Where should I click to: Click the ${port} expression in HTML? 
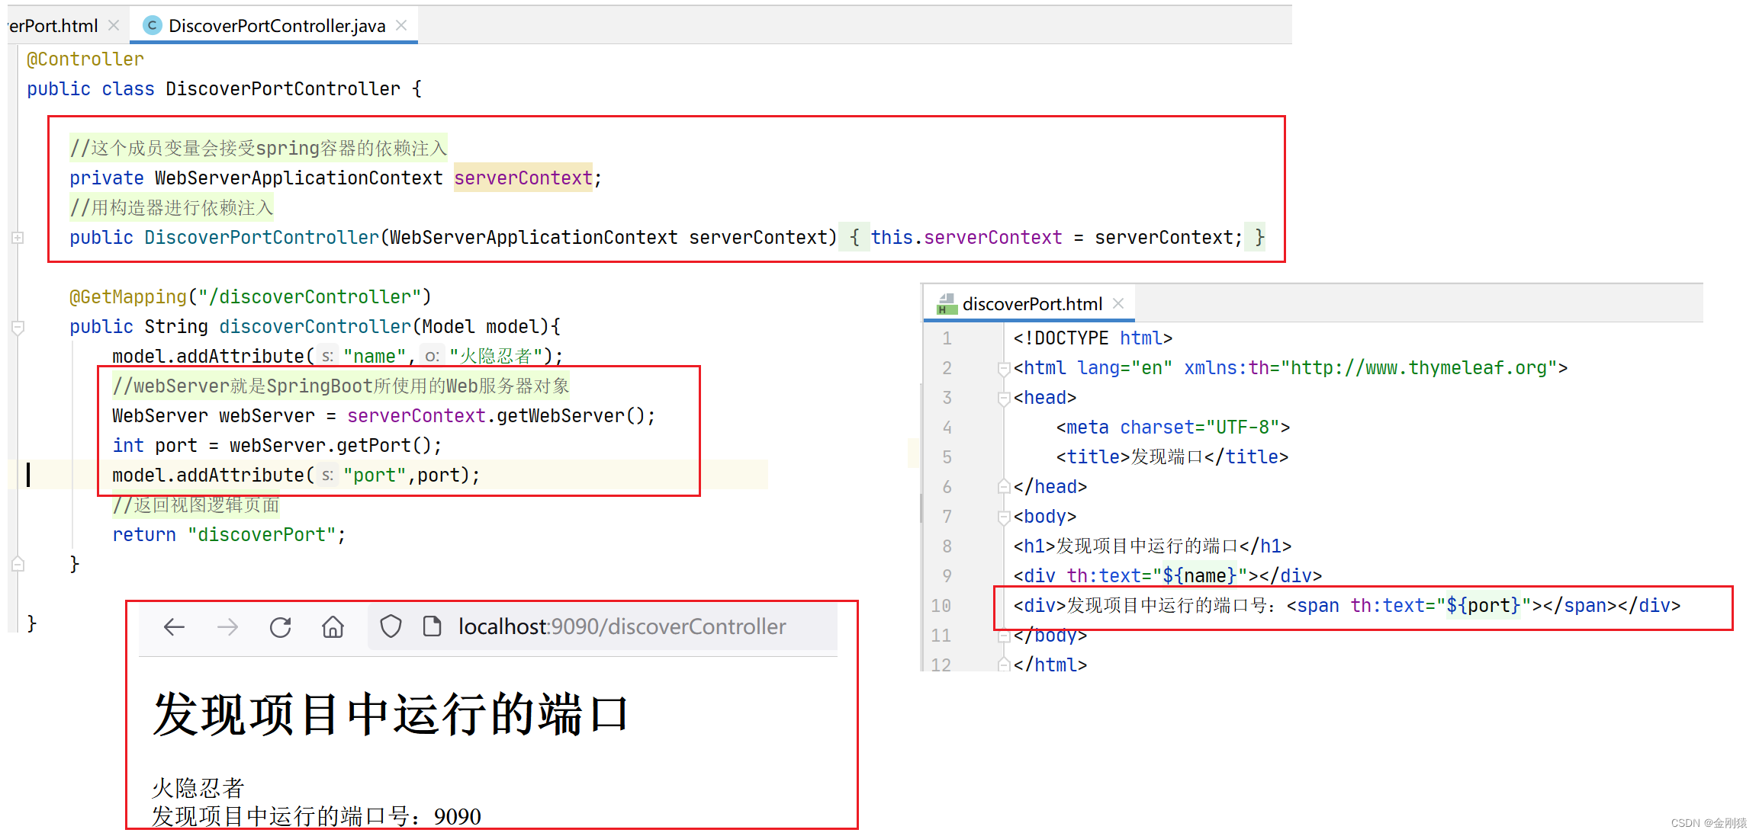[x=1484, y=606]
